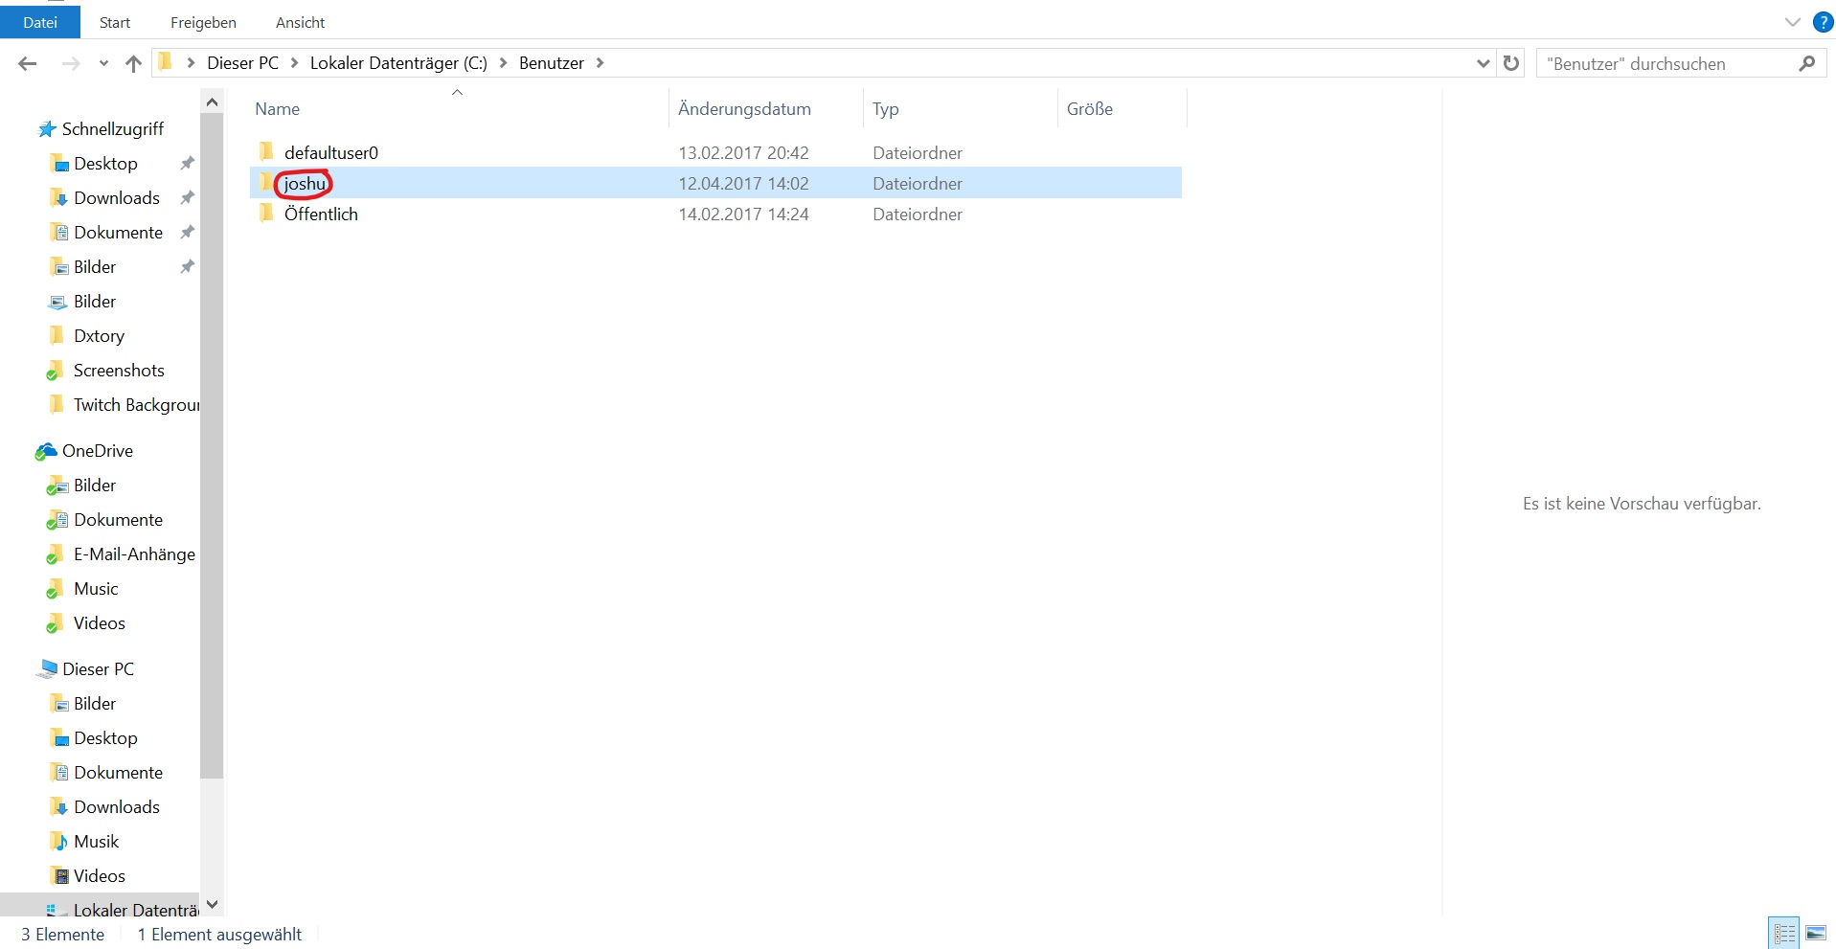The width and height of the screenshot is (1836, 949).
Task: Expand the ribbon with the chevron
Action: pos(1792,22)
